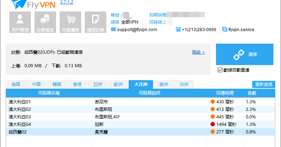Switch to the 歐洲 tab
The height and width of the screenshot is (147, 281).
pos(118,84)
